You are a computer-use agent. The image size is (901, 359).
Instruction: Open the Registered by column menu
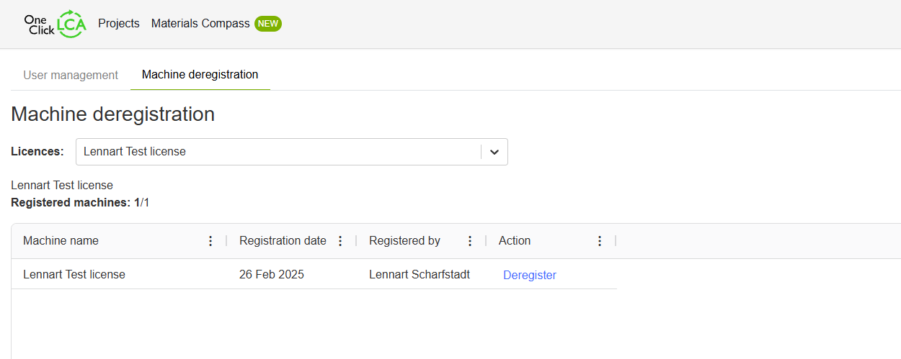point(470,241)
